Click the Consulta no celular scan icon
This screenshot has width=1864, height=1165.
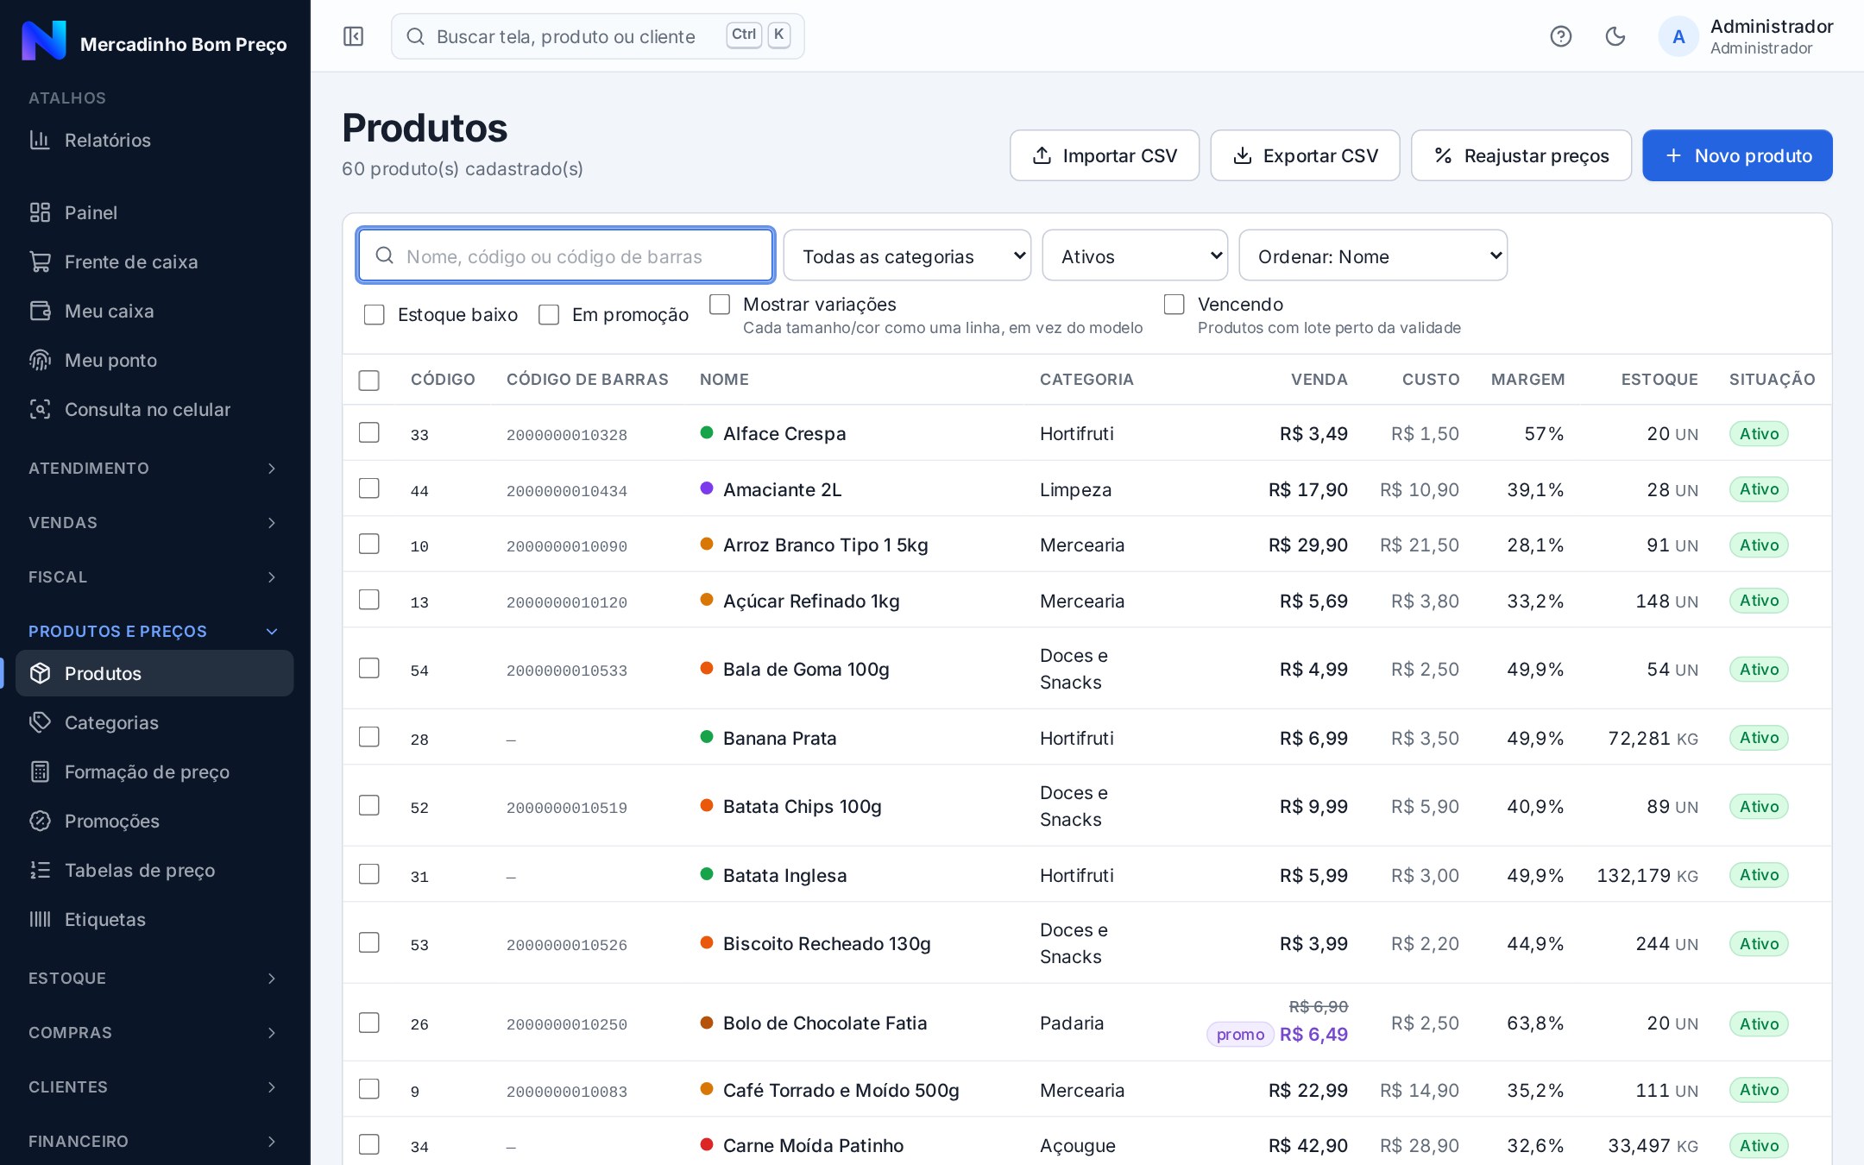pos(40,409)
